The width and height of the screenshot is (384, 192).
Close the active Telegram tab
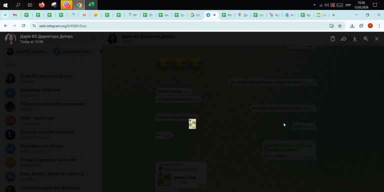(x=214, y=15)
